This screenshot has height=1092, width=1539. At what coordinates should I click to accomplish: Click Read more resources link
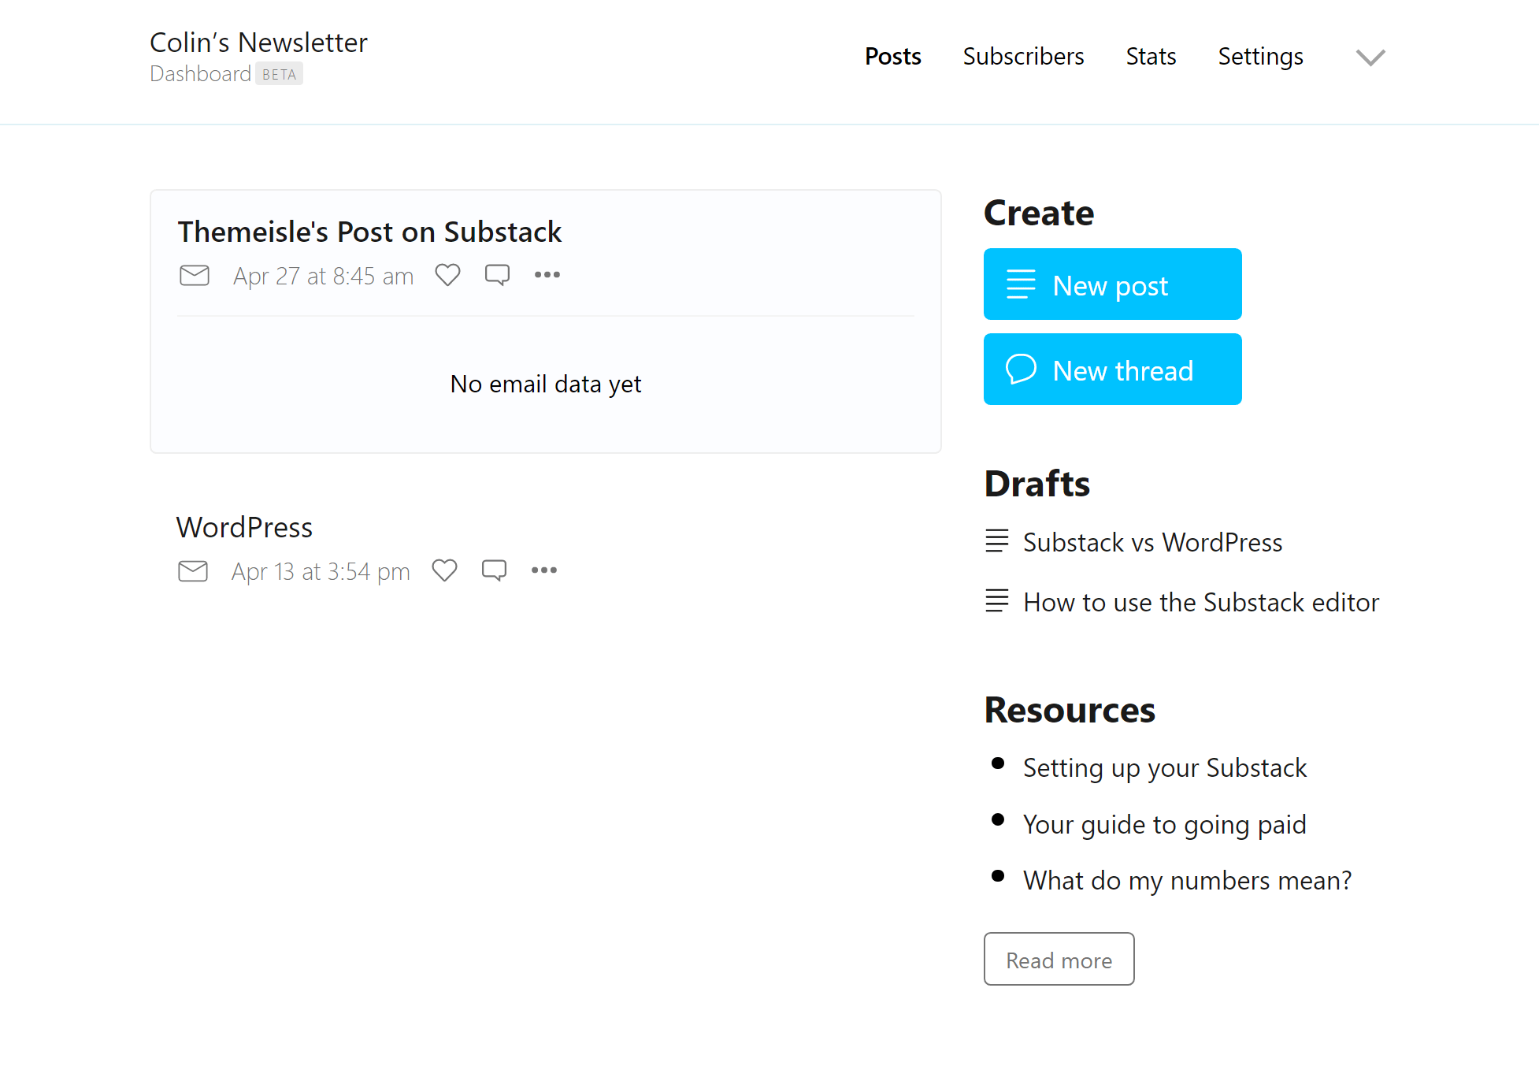pos(1059,960)
